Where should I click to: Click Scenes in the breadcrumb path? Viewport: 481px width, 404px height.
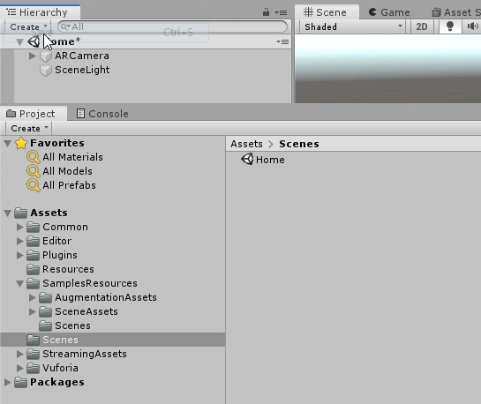click(x=299, y=144)
